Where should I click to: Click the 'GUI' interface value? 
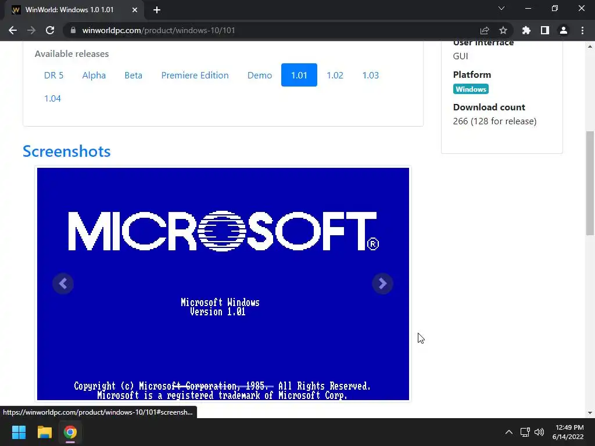click(x=460, y=56)
